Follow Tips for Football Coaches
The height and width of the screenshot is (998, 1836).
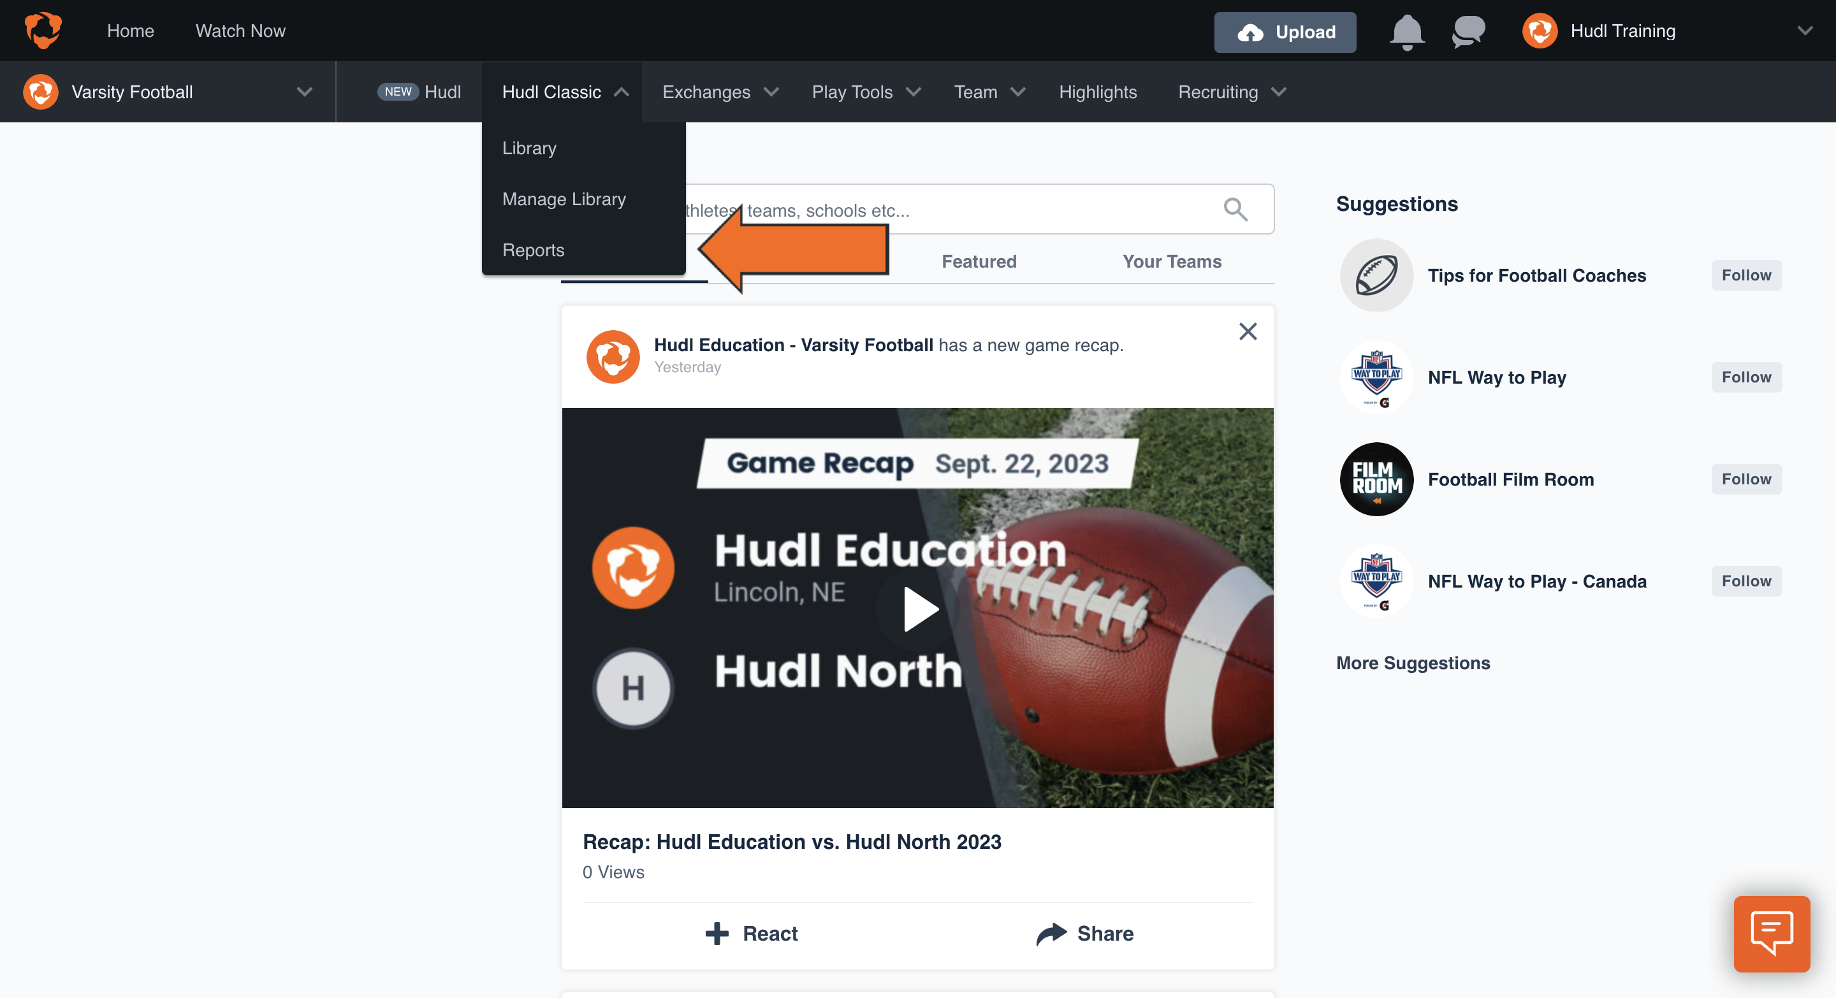(1746, 275)
